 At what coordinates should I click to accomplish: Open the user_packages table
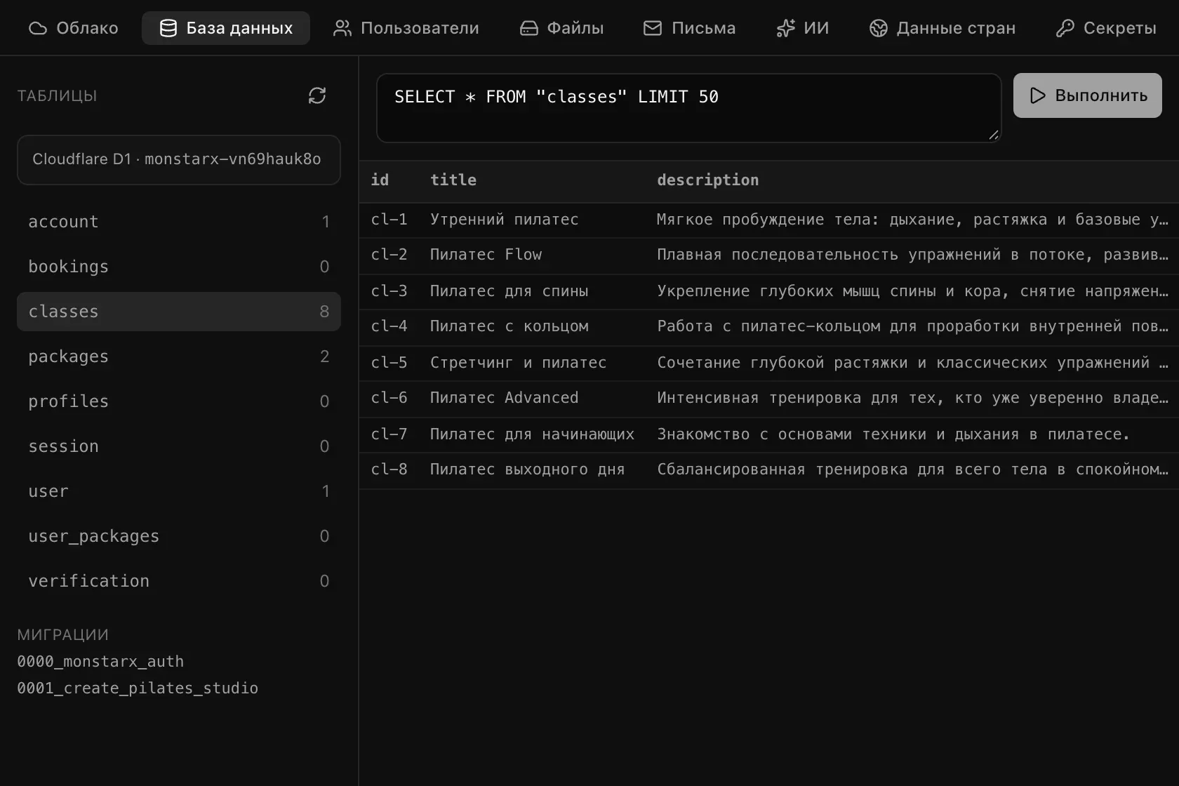179,536
